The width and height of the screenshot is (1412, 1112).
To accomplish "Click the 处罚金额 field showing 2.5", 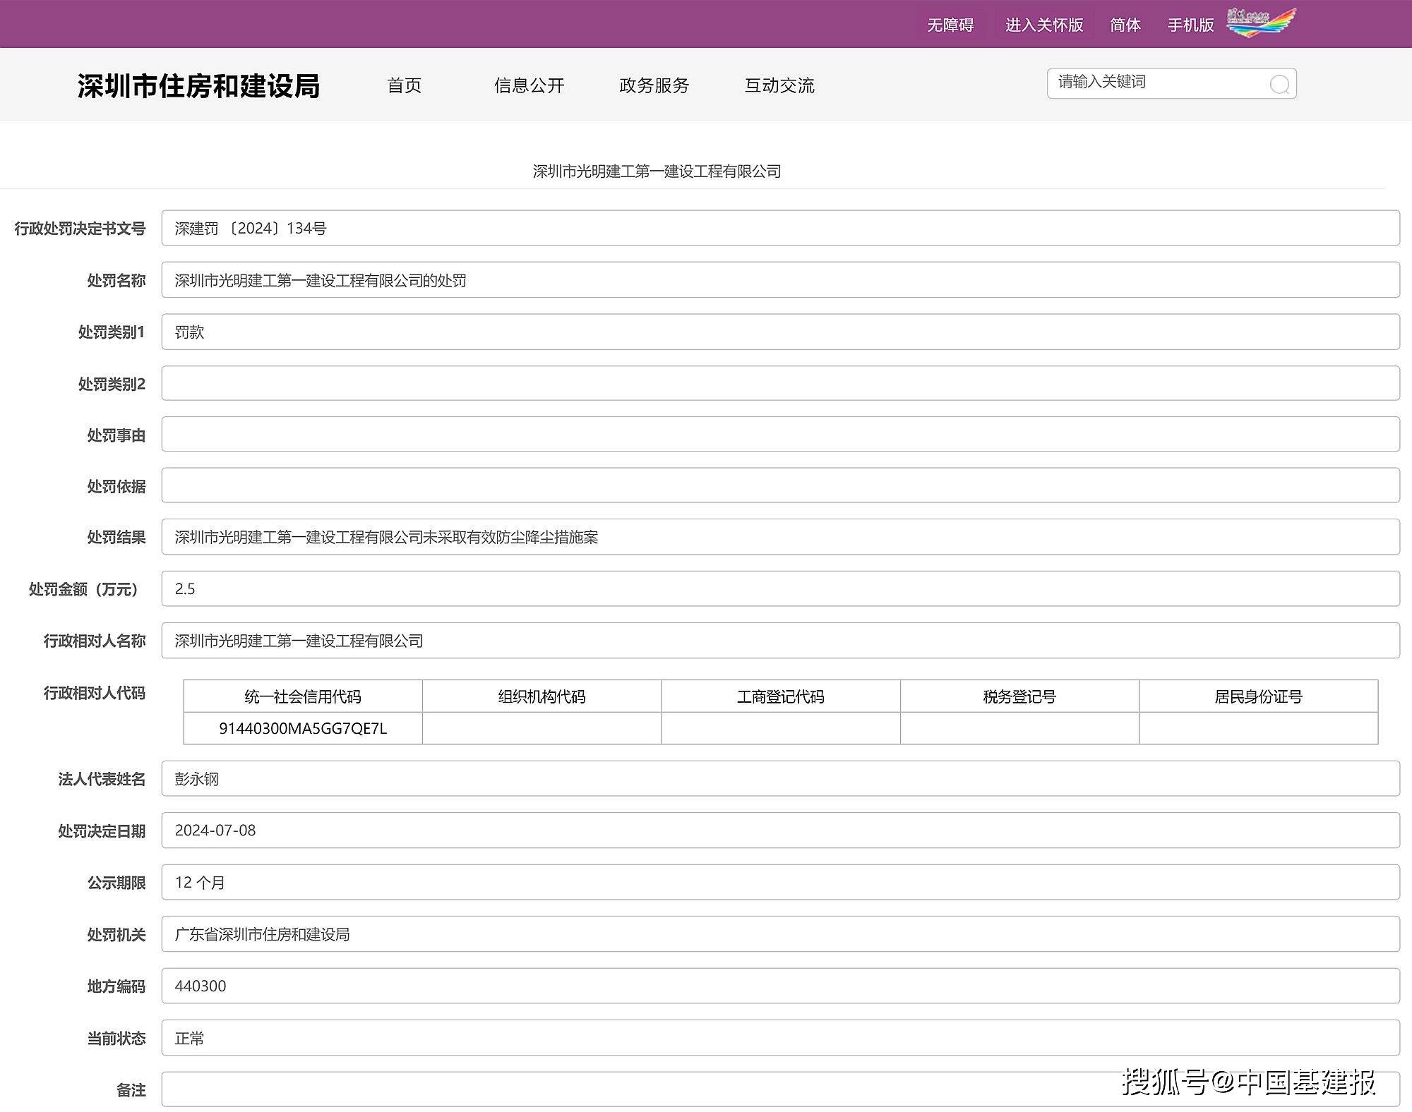I will click(780, 588).
